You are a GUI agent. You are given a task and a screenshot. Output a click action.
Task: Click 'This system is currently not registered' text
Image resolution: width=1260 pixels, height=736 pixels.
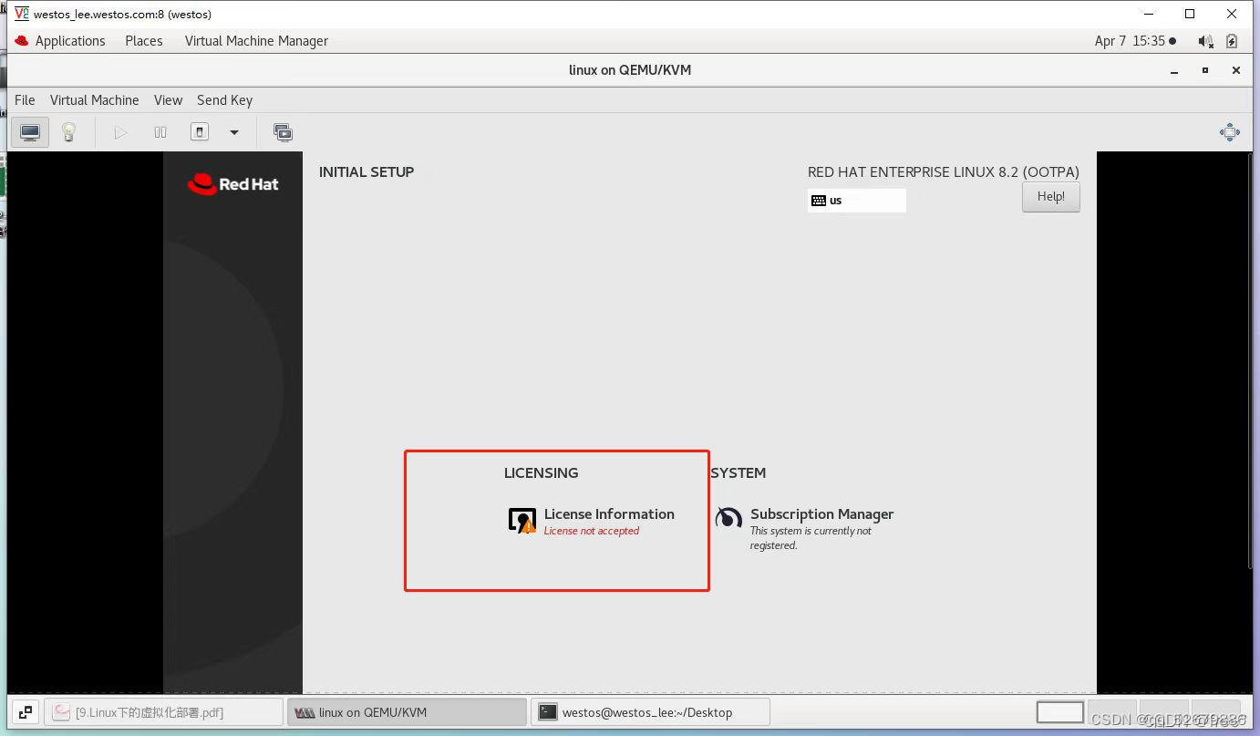(811, 538)
